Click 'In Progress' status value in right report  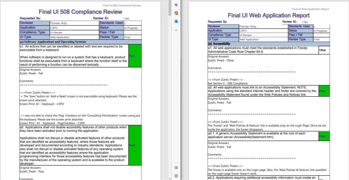point(320,31)
